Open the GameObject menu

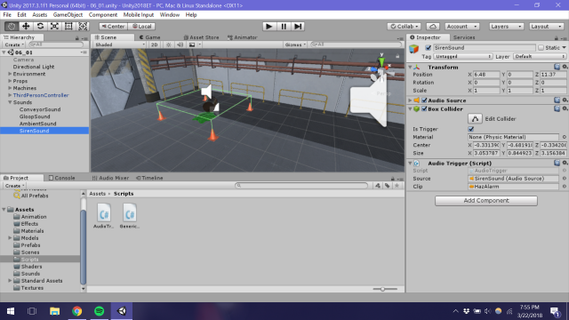tap(68, 15)
